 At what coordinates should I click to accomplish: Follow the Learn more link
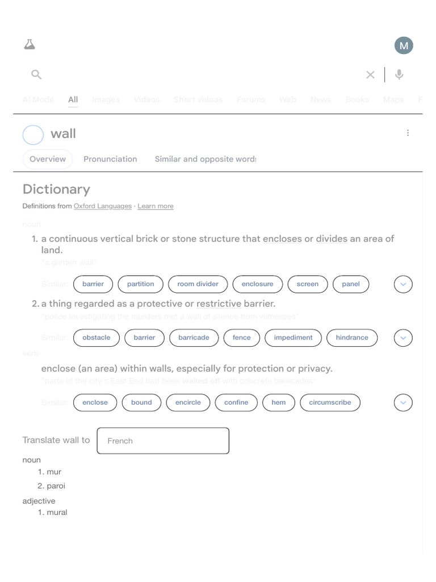point(155,206)
